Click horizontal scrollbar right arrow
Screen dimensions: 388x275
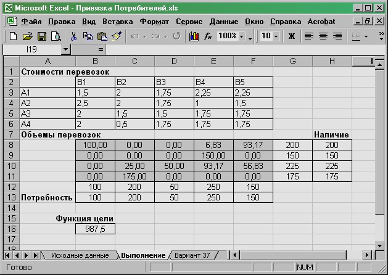pos(367,255)
